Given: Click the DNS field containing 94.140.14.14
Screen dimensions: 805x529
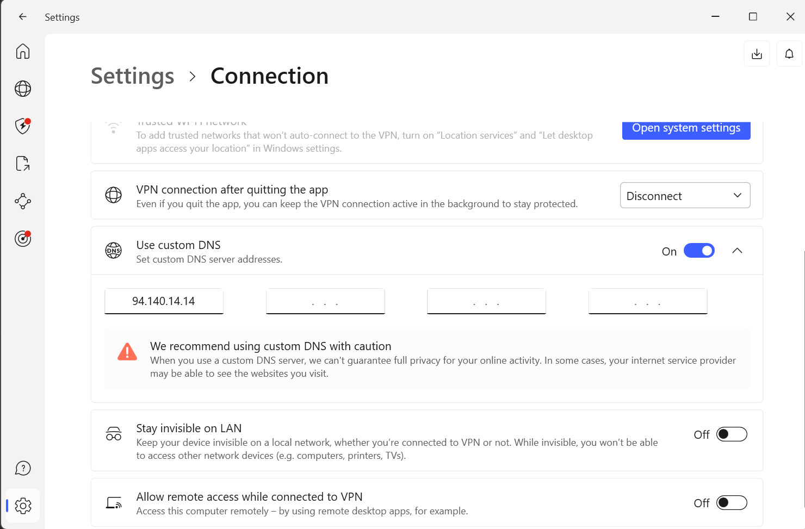Looking at the screenshot, I should pos(164,301).
